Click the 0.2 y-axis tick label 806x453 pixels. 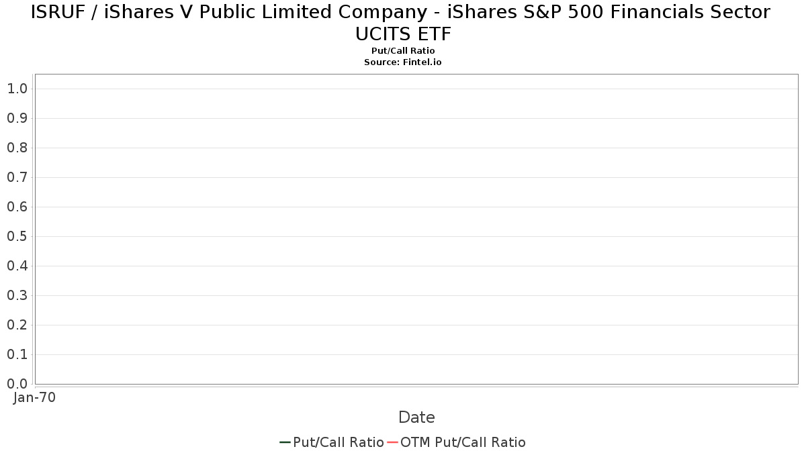tap(17, 325)
